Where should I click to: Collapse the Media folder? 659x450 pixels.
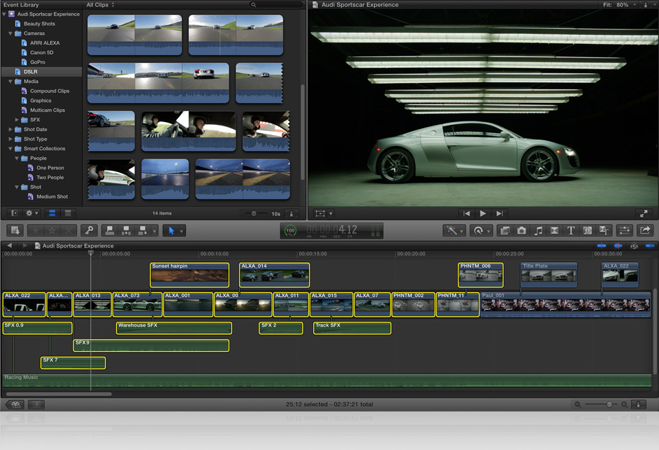pos(10,81)
